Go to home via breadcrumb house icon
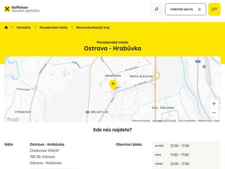 click(6, 27)
